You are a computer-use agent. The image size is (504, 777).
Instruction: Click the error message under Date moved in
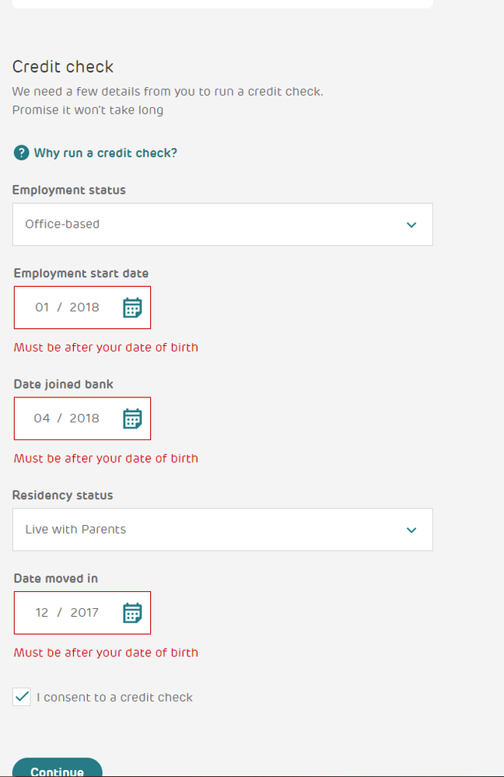(106, 653)
